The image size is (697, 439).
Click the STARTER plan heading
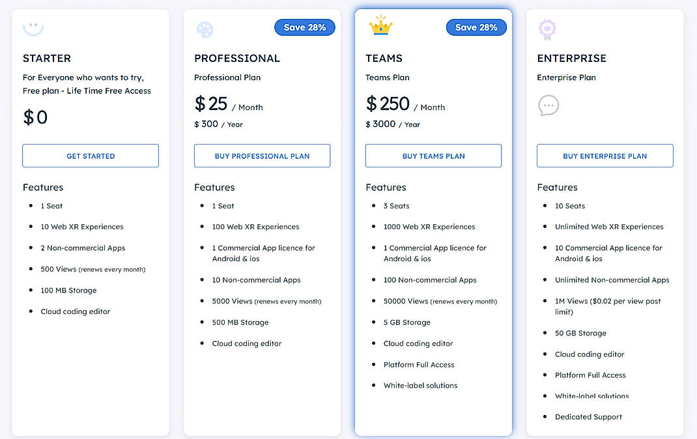tap(46, 58)
